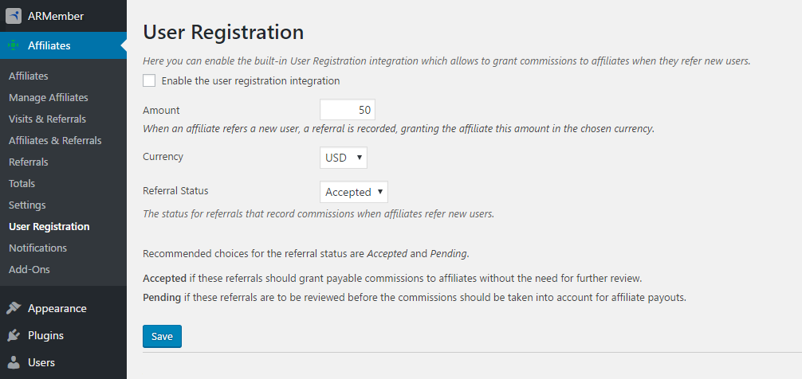Click the Users person icon

[x=14, y=362]
